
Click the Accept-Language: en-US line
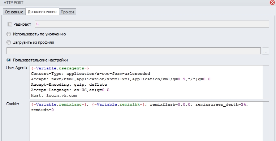[70, 90]
